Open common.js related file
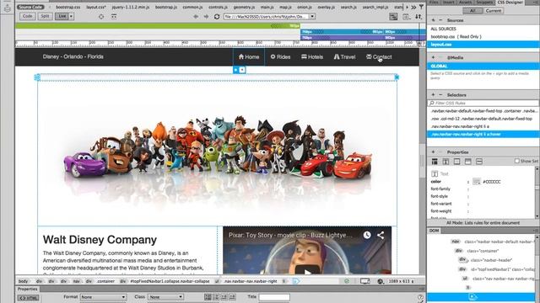The height and width of the screenshot is (303, 540). pos(192,7)
